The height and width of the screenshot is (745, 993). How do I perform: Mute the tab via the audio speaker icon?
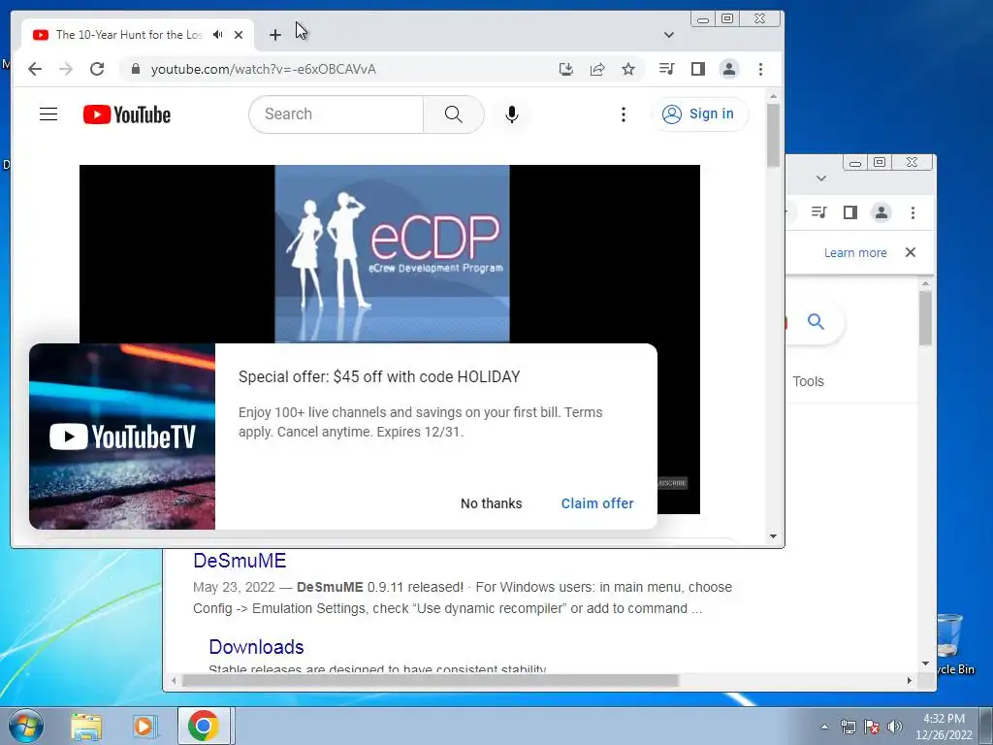point(218,35)
